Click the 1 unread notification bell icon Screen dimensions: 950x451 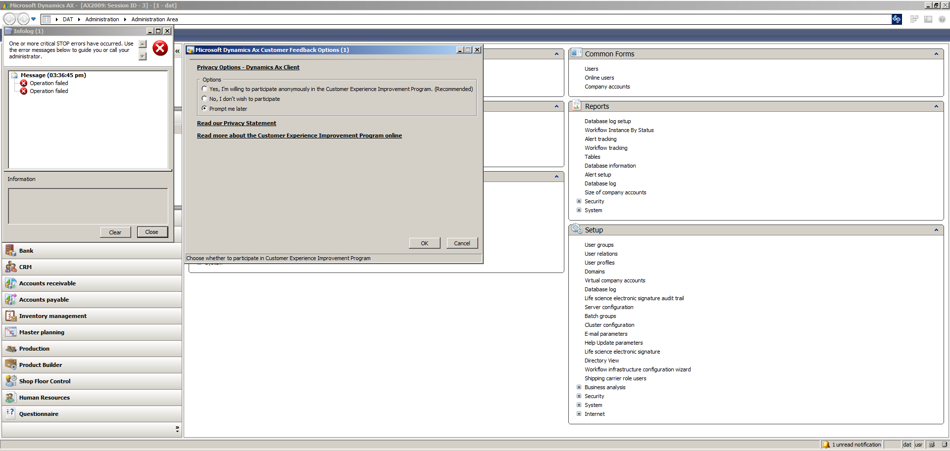click(x=826, y=445)
